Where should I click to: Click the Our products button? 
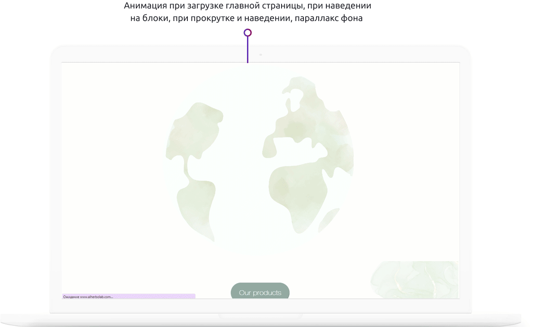(x=260, y=291)
